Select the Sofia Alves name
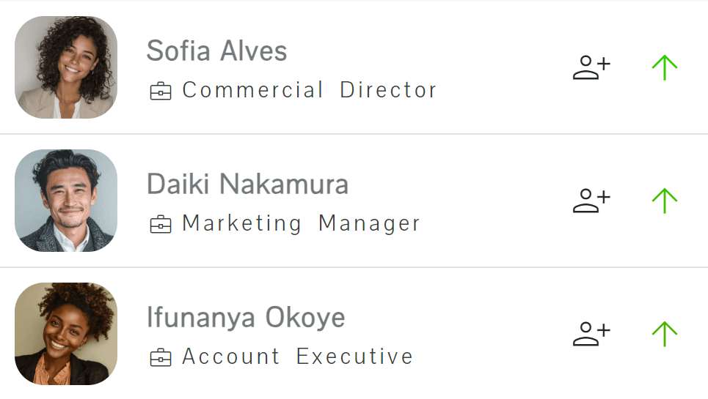708x399 pixels. click(216, 51)
